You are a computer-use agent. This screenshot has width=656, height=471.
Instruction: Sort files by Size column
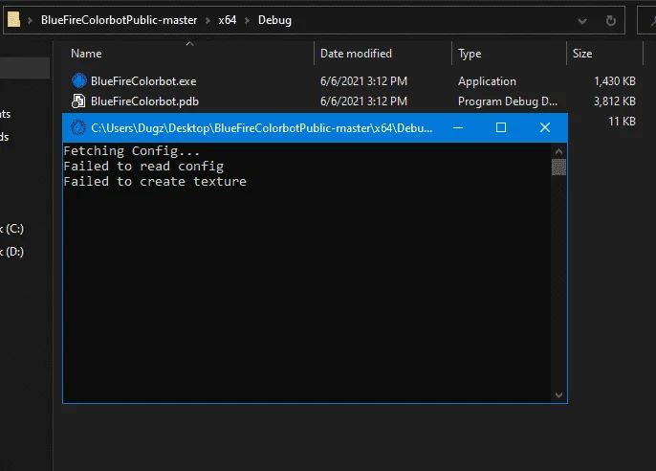[x=582, y=54]
